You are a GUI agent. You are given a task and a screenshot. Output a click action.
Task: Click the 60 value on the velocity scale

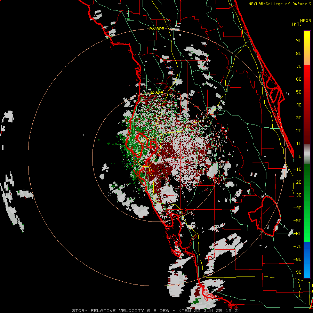tap(299, 79)
